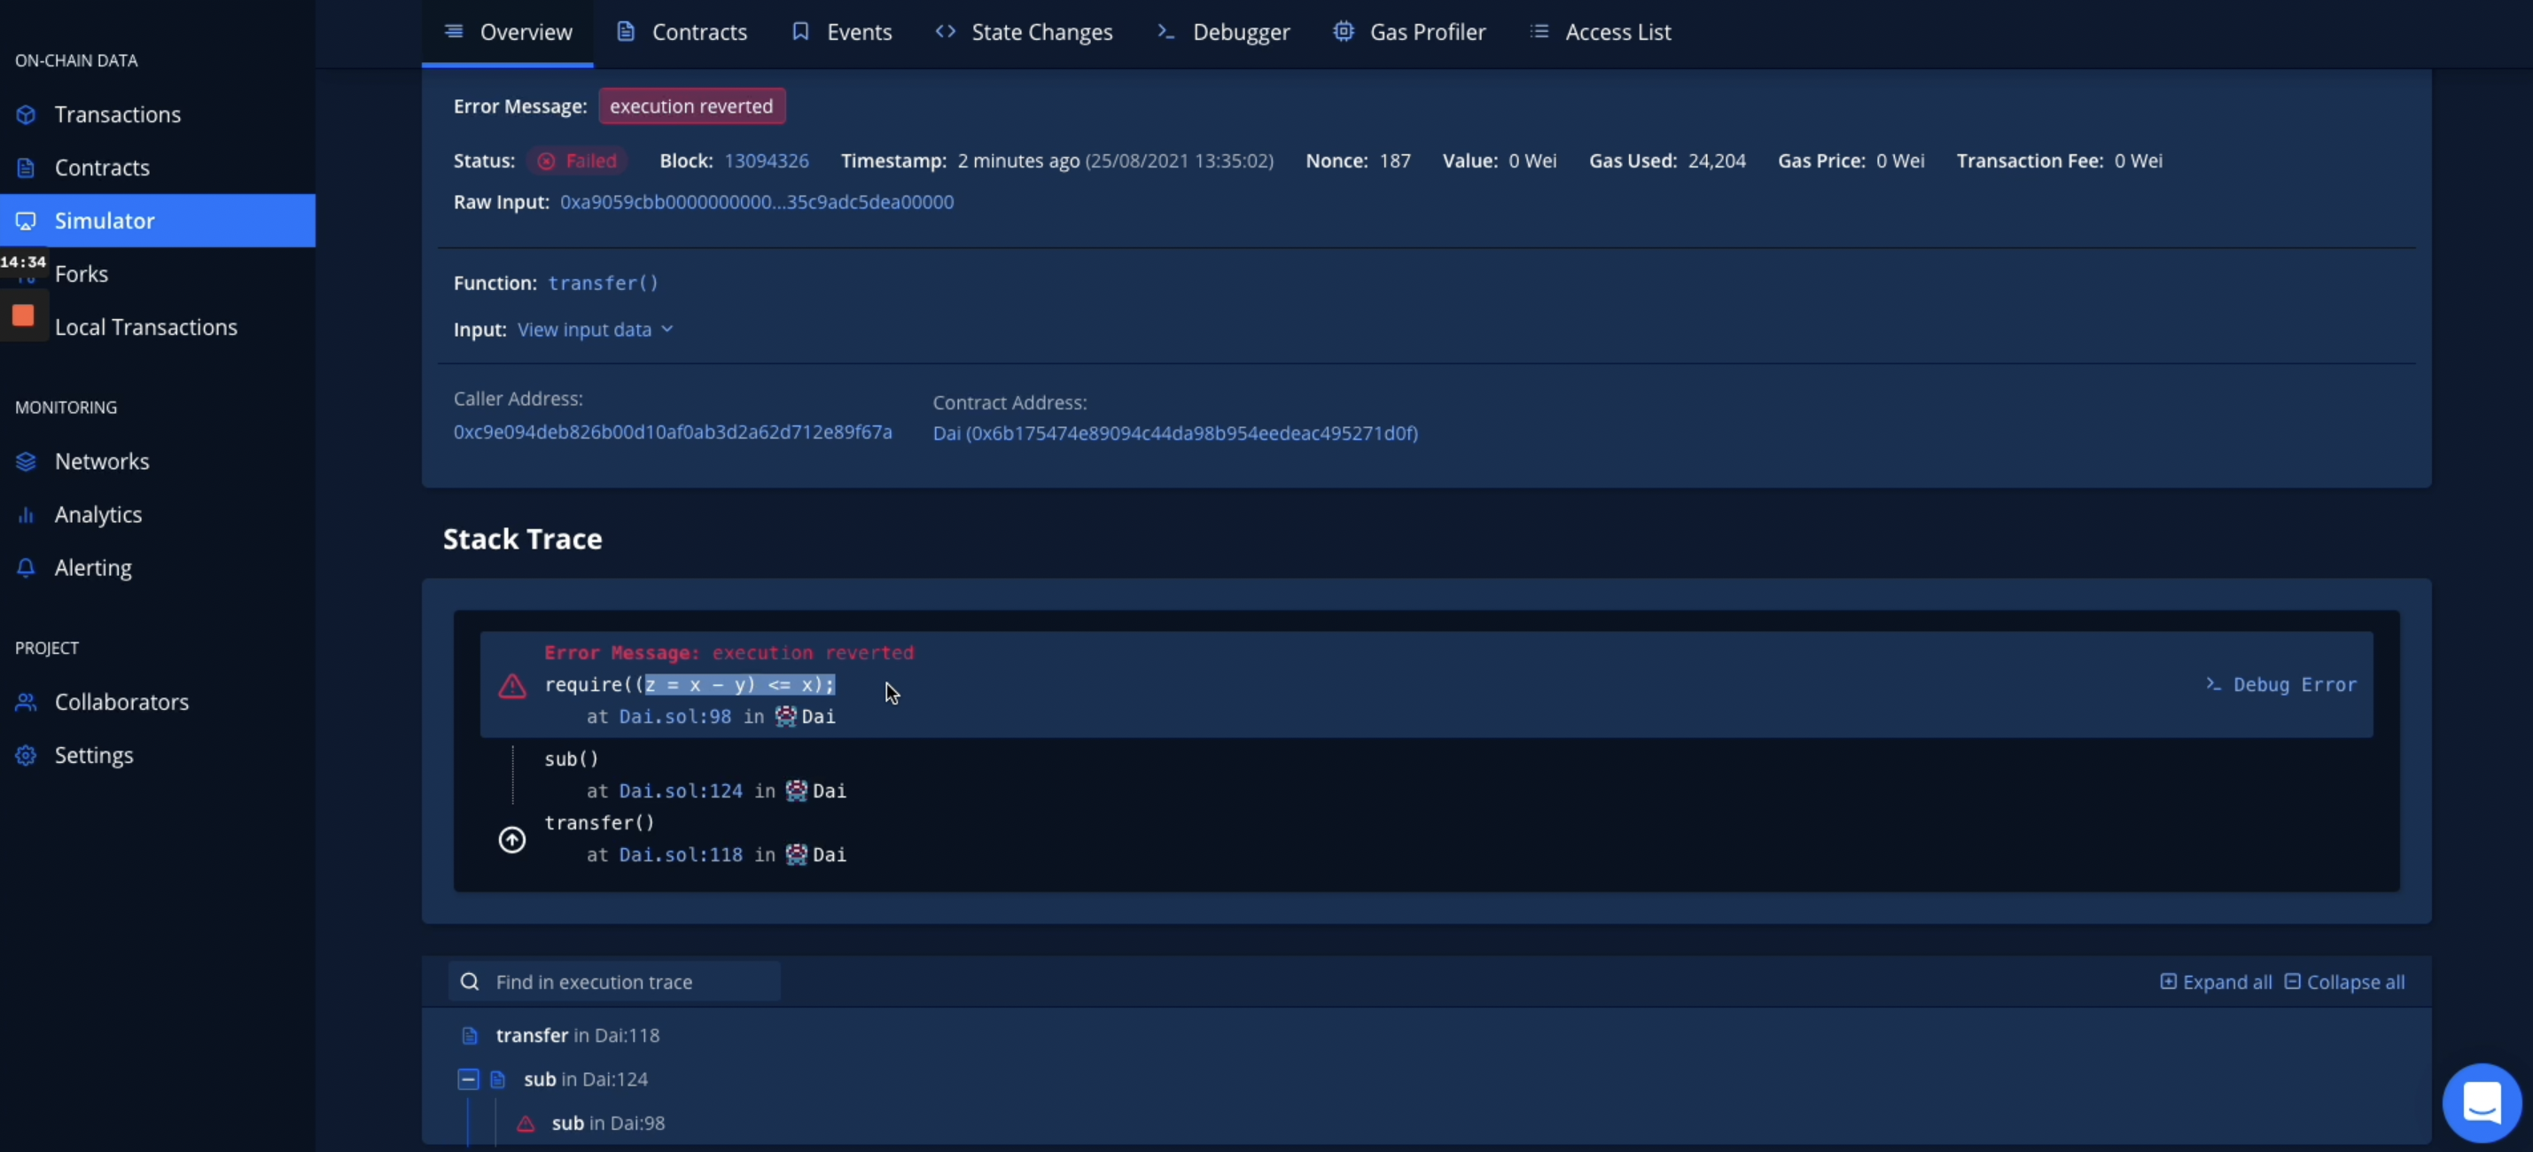Click the red warning triangle in stack trace
The height and width of the screenshot is (1152, 2533).
(x=512, y=686)
